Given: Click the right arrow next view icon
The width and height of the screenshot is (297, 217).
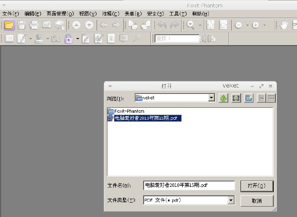Looking at the screenshot, I should tap(116, 25).
